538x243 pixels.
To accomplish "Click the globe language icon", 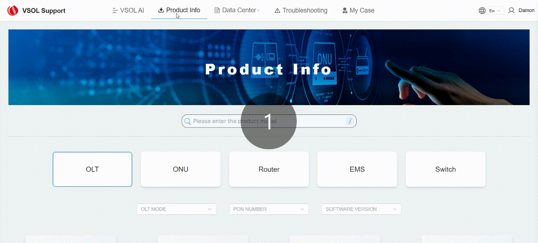I will tap(482, 11).
